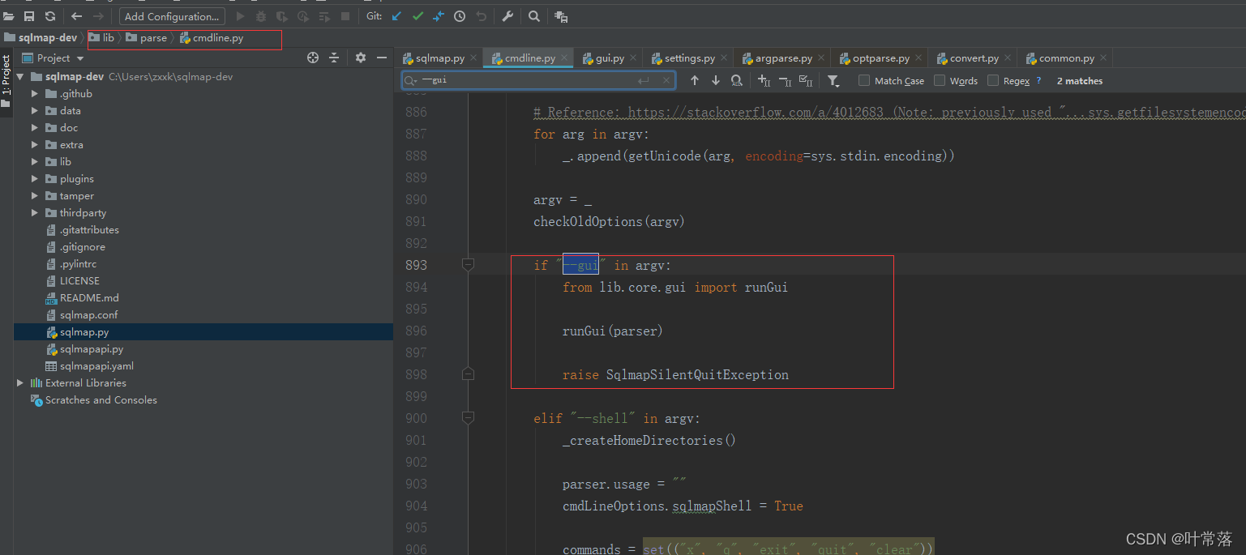Click Add Configuration button
The width and height of the screenshot is (1246, 555).
point(172,16)
